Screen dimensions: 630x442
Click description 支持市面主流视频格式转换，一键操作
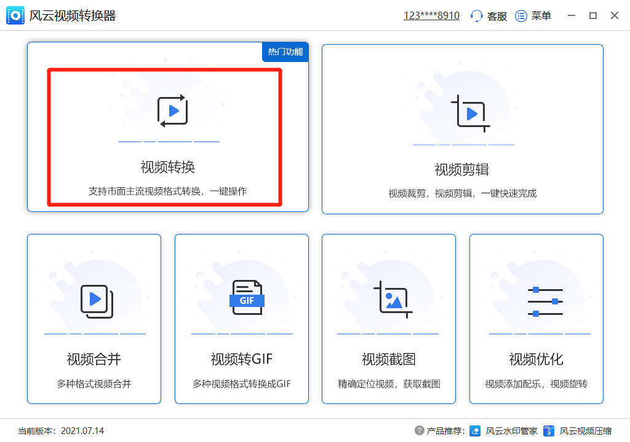point(167,192)
